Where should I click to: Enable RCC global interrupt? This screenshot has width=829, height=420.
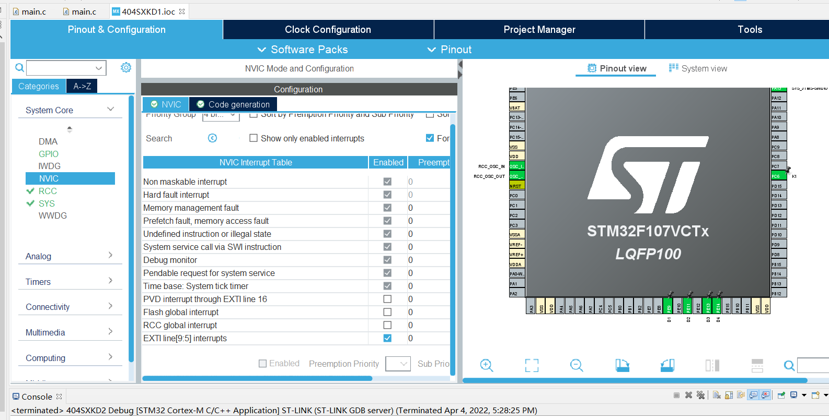(x=387, y=325)
